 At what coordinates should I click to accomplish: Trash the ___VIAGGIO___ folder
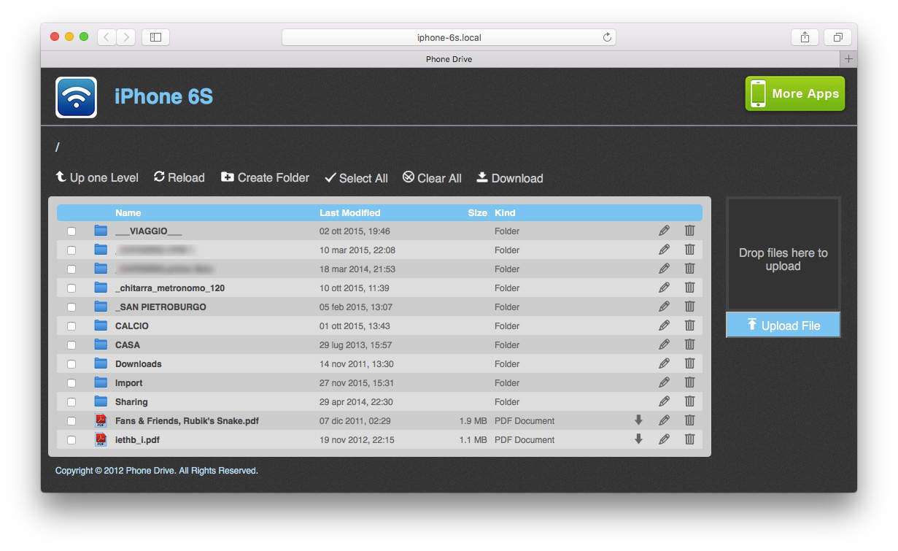pyautogui.click(x=689, y=231)
